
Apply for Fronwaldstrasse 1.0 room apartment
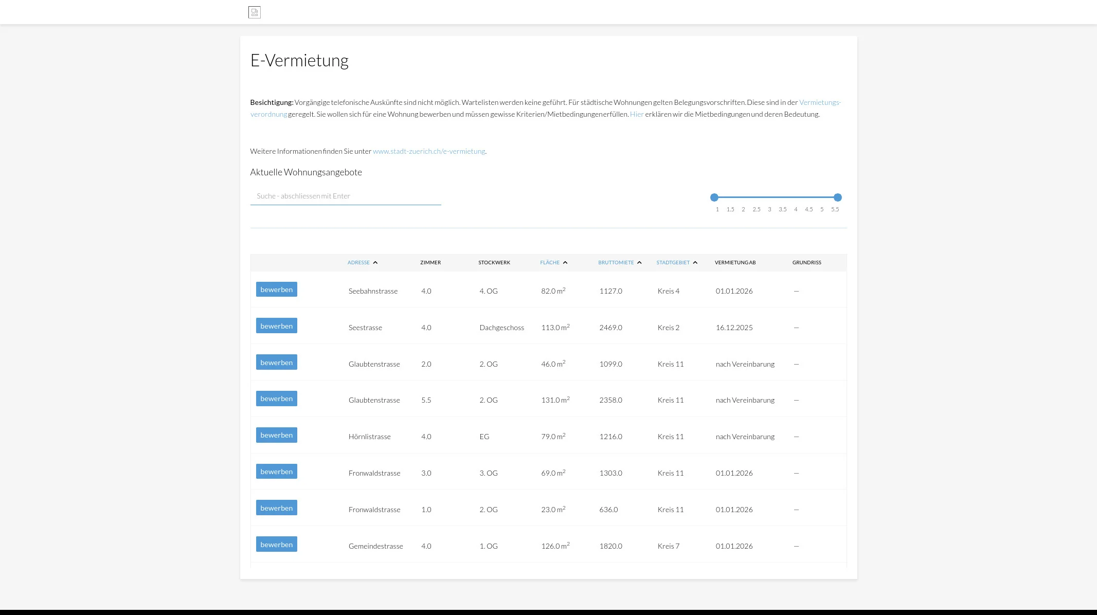pyautogui.click(x=276, y=508)
